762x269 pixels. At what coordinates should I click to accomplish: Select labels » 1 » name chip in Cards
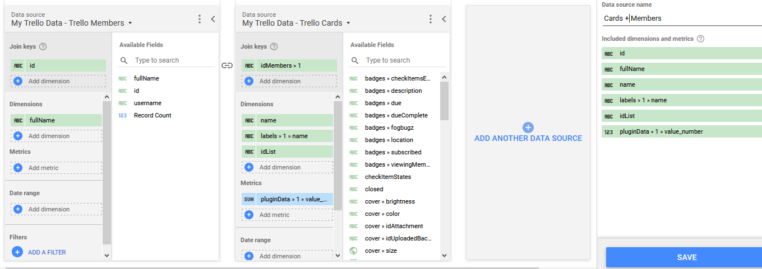coord(287,136)
